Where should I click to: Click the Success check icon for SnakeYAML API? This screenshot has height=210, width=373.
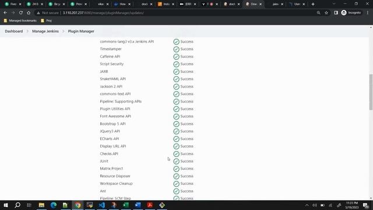pyautogui.click(x=176, y=79)
